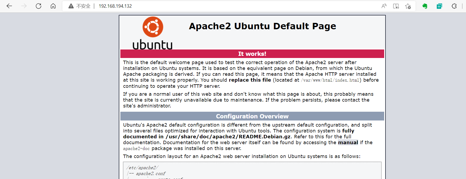Click the "apache2-doc" package name

pos(136,149)
